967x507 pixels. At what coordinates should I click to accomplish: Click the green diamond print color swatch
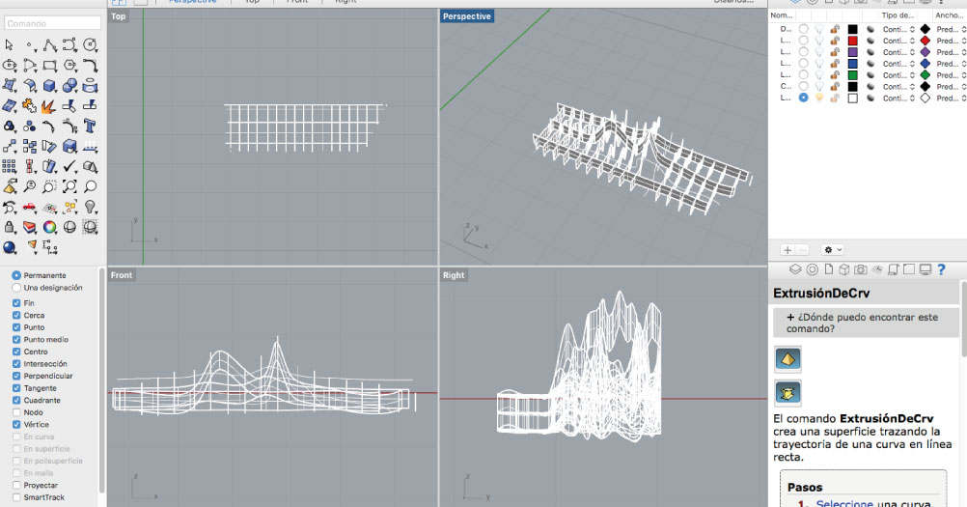click(x=926, y=75)
